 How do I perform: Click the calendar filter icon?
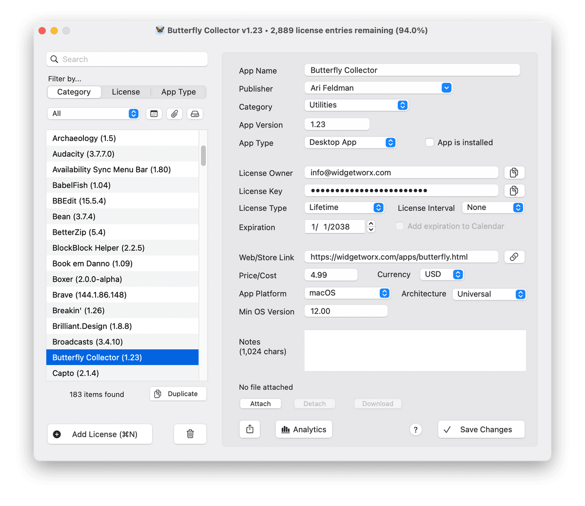coord(154,114)
